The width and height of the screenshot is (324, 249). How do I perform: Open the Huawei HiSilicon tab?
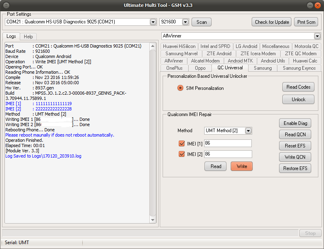pos(179,46)
